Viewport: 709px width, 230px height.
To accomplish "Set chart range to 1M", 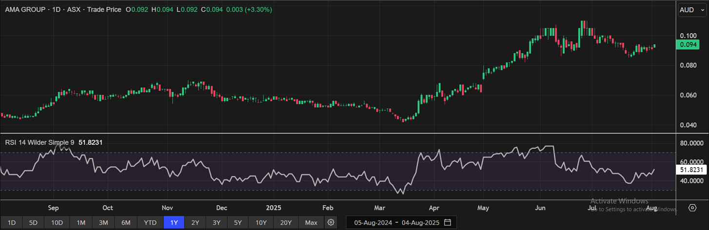I will point(81,223).
